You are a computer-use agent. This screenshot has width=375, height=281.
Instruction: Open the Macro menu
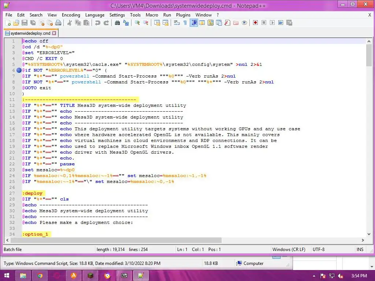click(x=152, y=15)
